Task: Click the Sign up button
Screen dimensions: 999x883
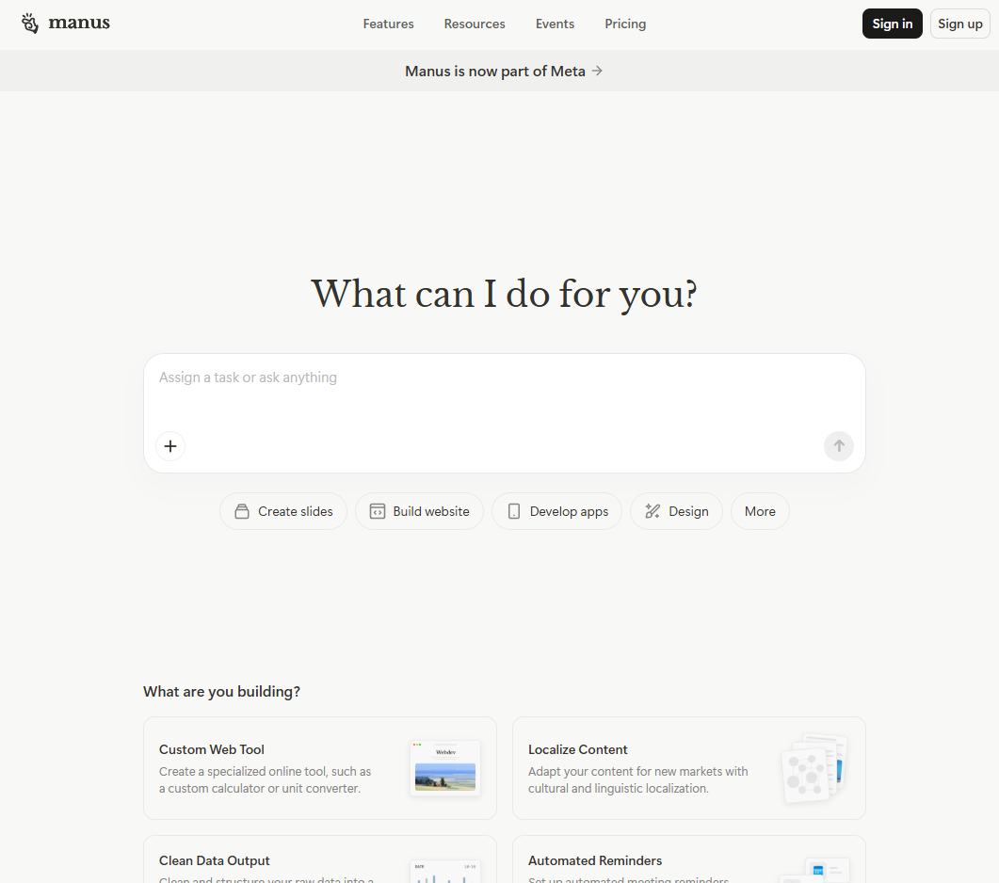Action: [959, 24]
